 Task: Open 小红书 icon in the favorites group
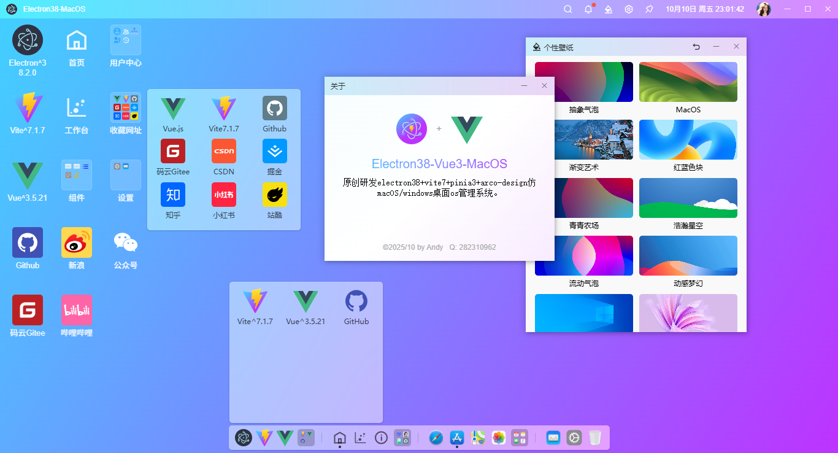pyautogui.click(x=223, y=195)
